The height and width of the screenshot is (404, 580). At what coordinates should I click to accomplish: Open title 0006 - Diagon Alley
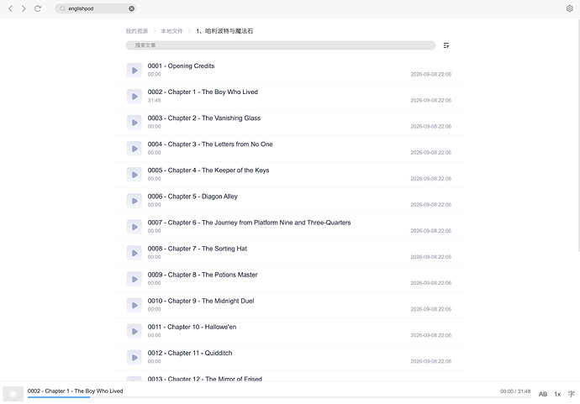[x=192, y=197]
